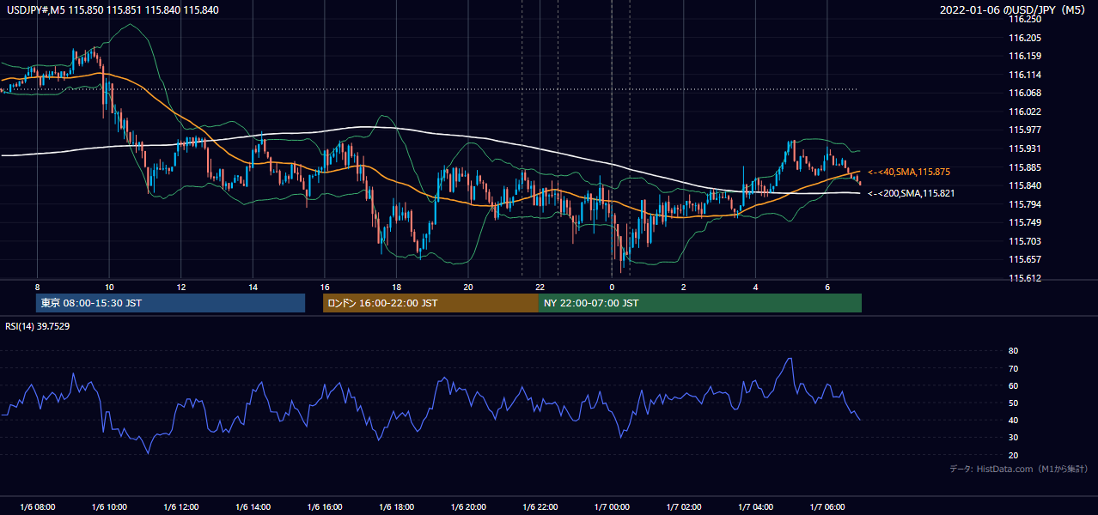Viewport: 1098px width, 515px height.
Task: Click the 1/7 06:00 date axis label
Action: click(827, 507)
